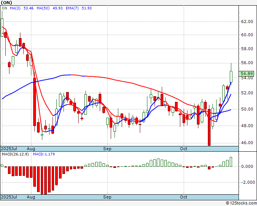Image resolution: width=257 pixels, height=206 pixels.
Task: Click the MACD:1.179 value readout
Action: point(44,154)
